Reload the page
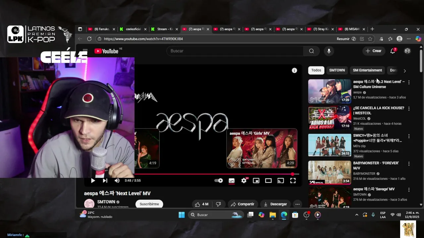This screenshot has height=238, width=424. [89, 39]
